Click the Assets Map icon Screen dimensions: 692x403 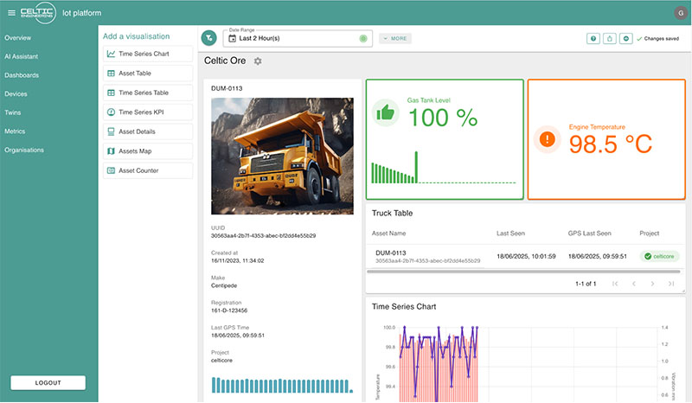(x=111, y=151)
